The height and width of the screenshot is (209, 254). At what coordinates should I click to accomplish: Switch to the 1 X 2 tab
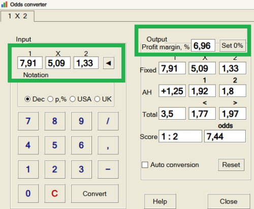pos(17,16)
